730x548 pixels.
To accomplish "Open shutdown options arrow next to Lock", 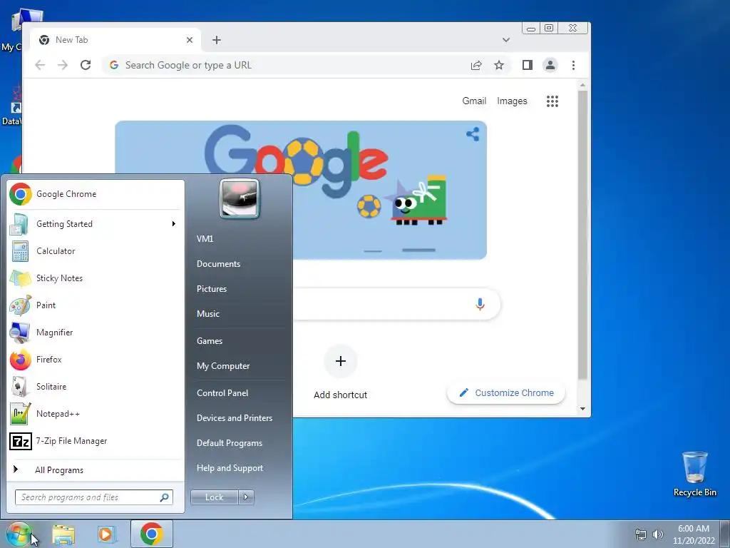I will 246,497.
